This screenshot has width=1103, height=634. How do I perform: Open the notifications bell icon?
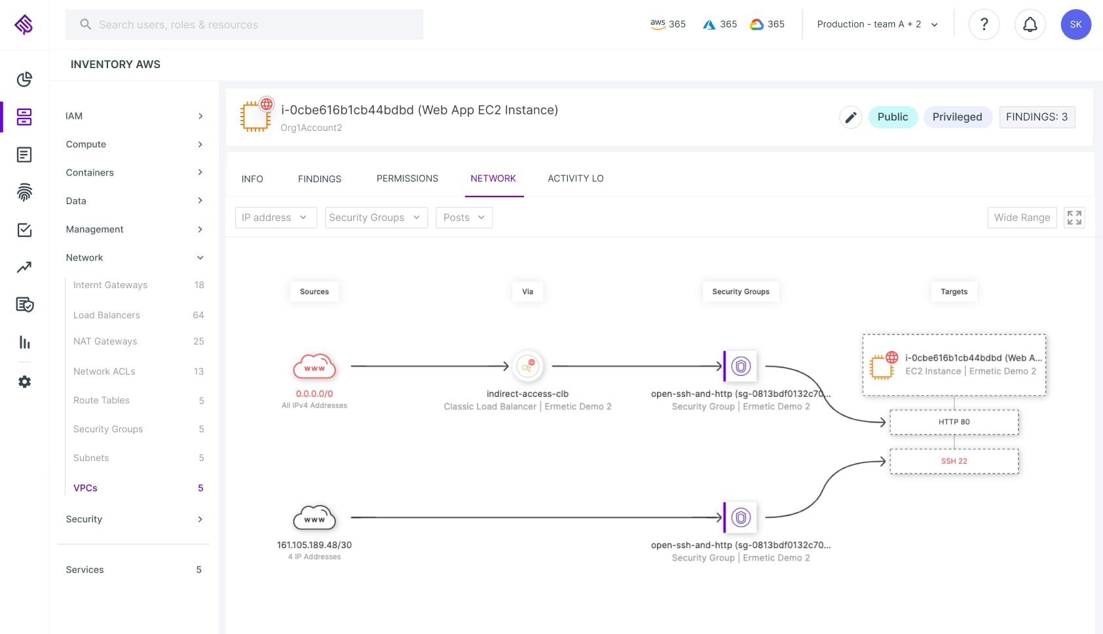tap(1030, 25)
